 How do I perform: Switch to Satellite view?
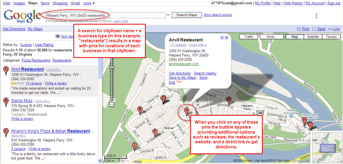(x=313, y=37)
